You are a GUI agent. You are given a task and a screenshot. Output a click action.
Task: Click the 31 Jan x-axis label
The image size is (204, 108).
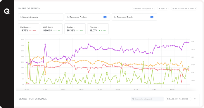(100, 90)
